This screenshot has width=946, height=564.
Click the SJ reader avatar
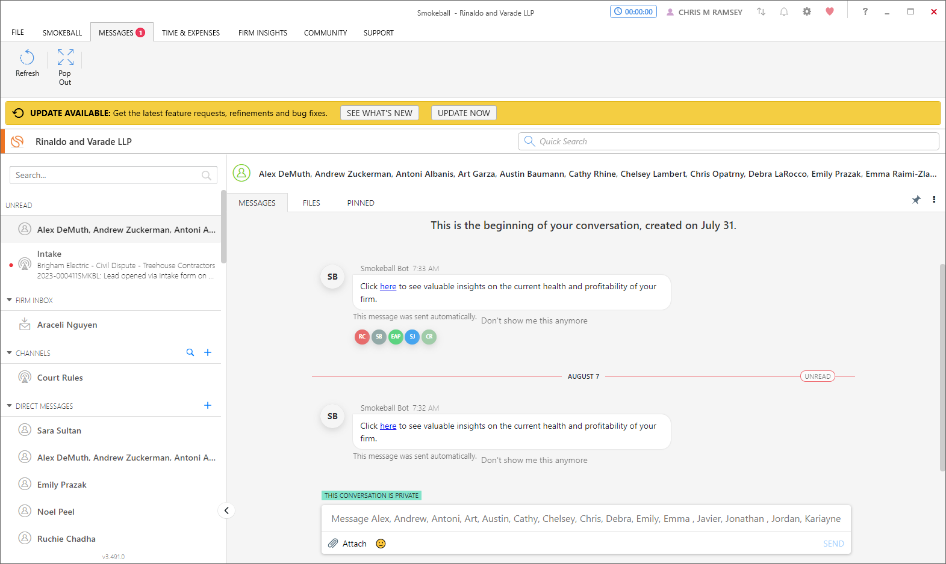[412, 337]
